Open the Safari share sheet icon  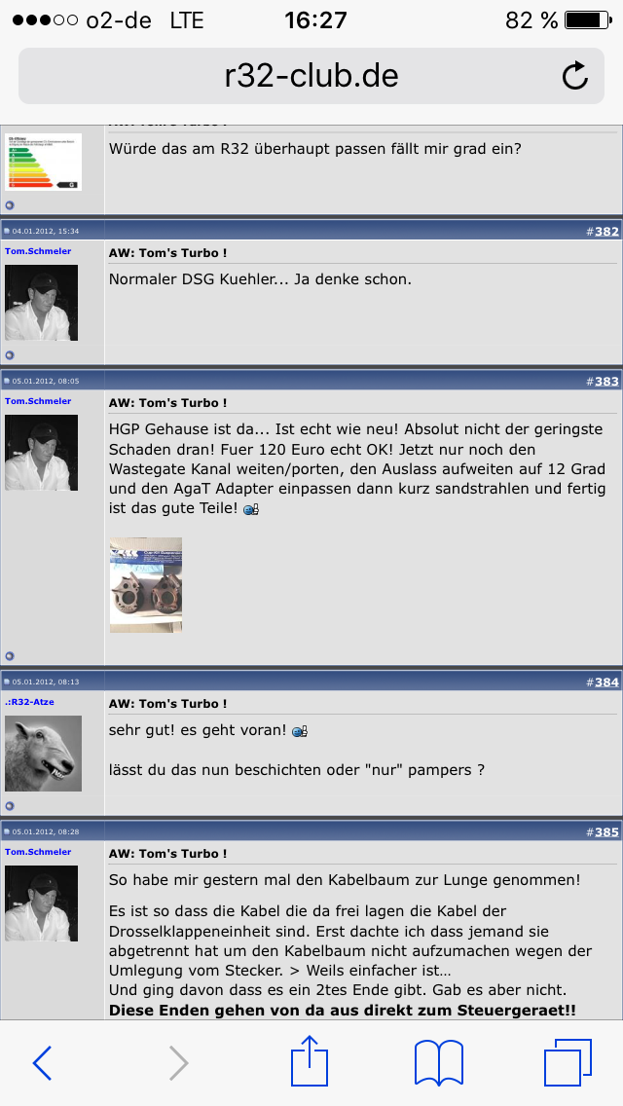pyautogui.click(x=310, y=1060)
